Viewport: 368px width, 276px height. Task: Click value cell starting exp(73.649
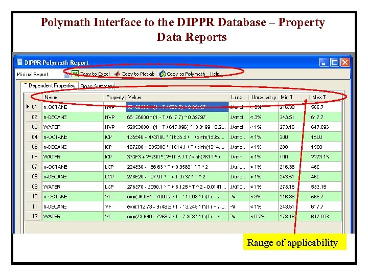coord(177,216)
